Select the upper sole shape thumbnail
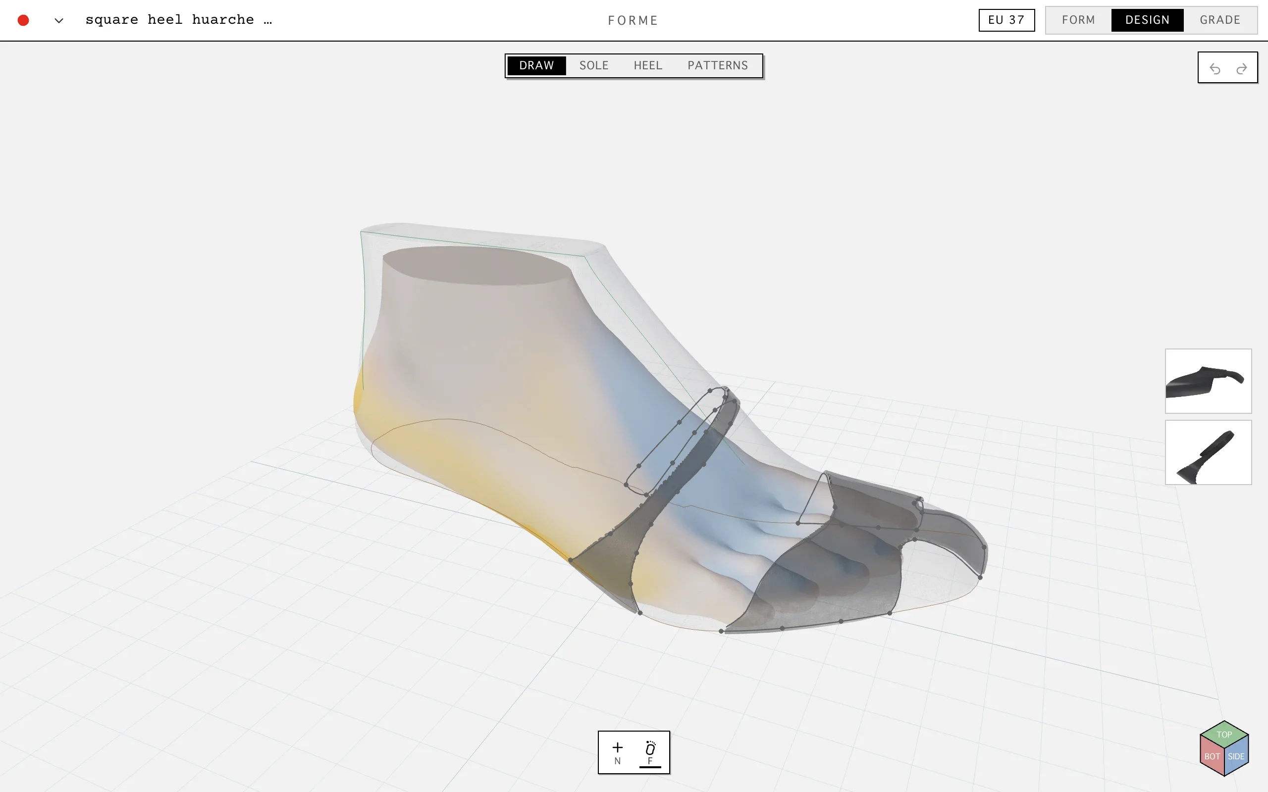Screen dimensions: 1268x792 pyautogui.click(x=1208, y=381)
